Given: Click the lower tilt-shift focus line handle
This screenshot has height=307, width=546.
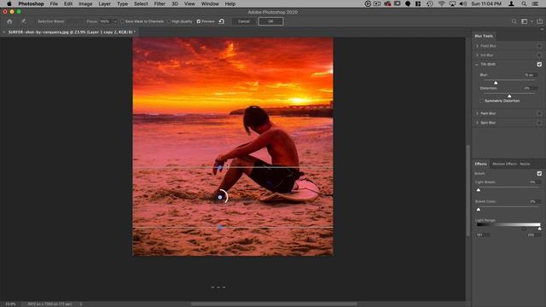Looking at the screenshot, I should click(220, 228).
